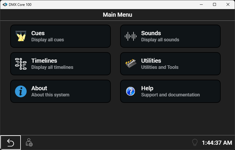235x150 pixels.
Task: Close the DMX Core 100 window
Action: click(x=228, y=4)
